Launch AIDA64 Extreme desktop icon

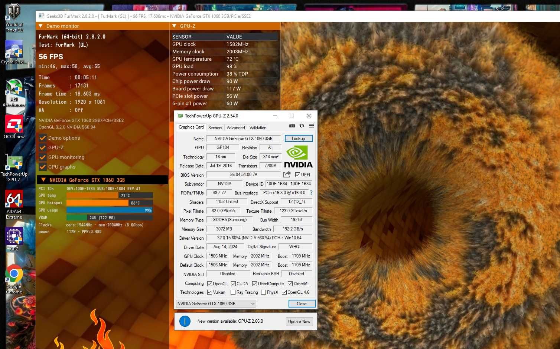14,205
